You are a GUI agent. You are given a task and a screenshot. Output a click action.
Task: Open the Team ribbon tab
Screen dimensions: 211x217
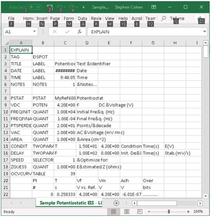(150, 19)
